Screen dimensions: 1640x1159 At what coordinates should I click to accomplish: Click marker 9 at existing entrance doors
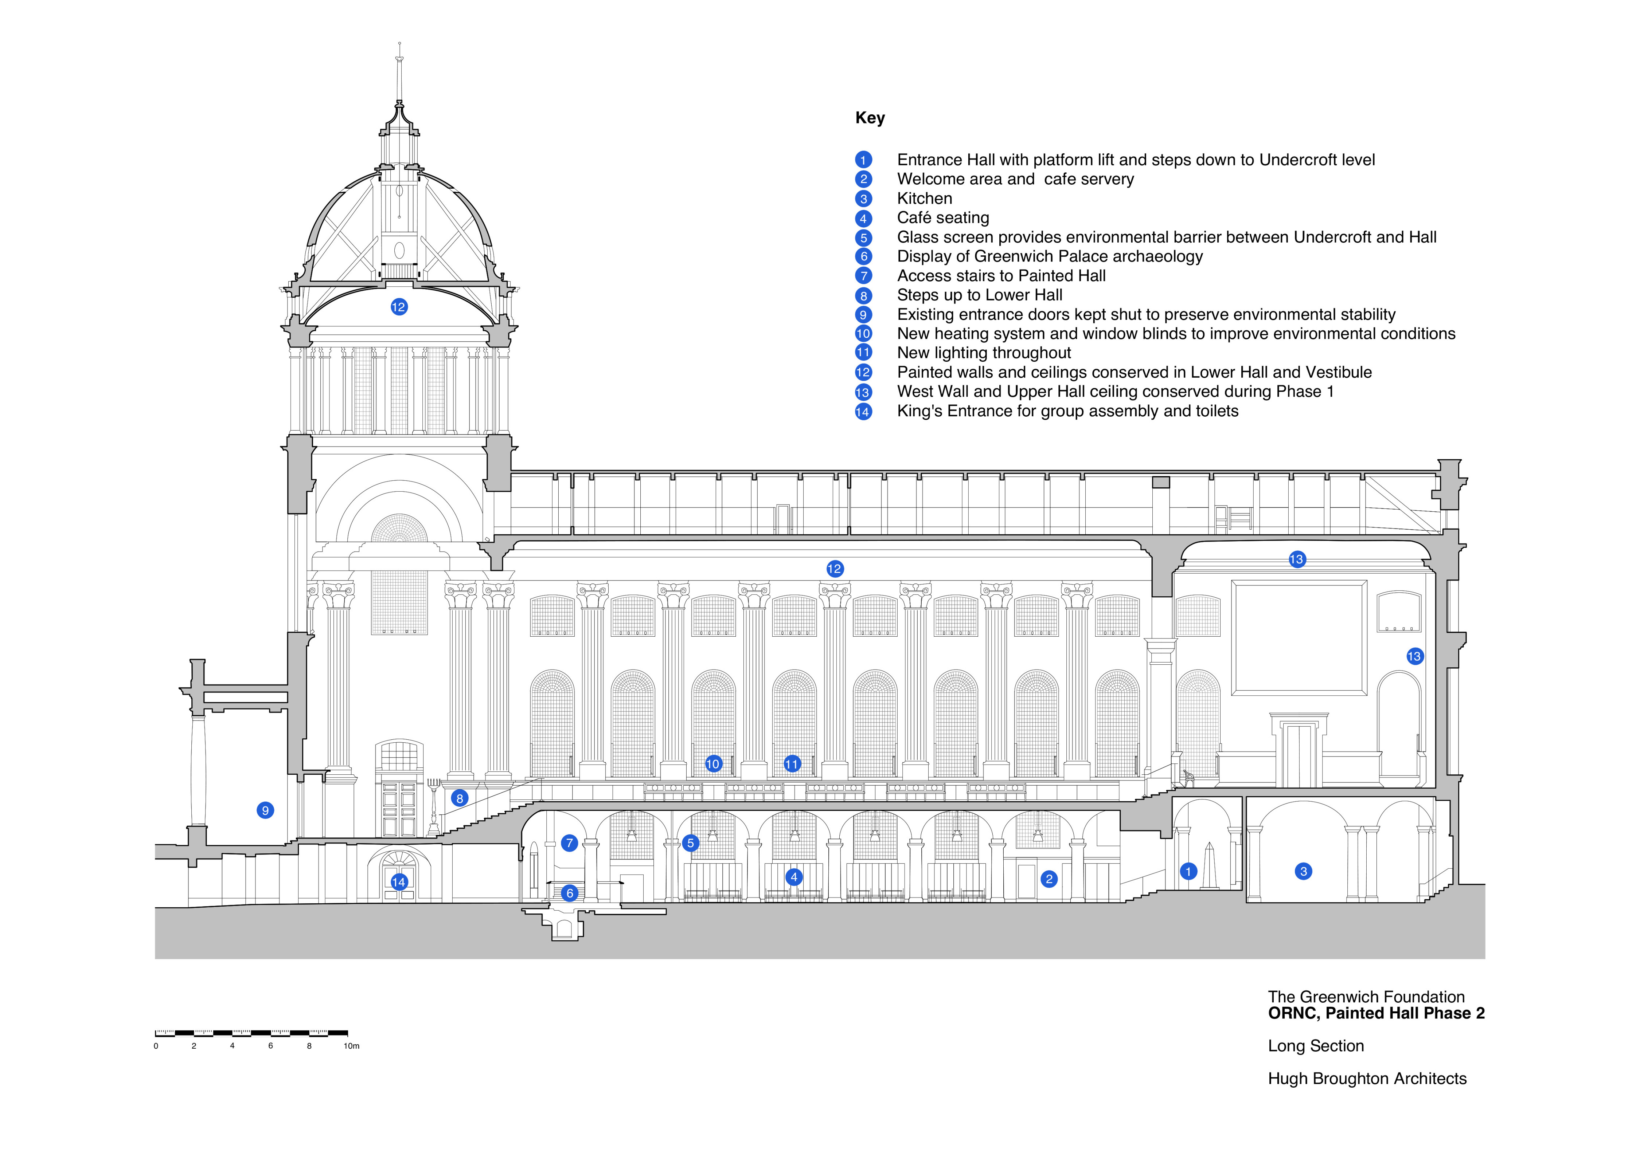pyautogui.click(x=265, y=810)
